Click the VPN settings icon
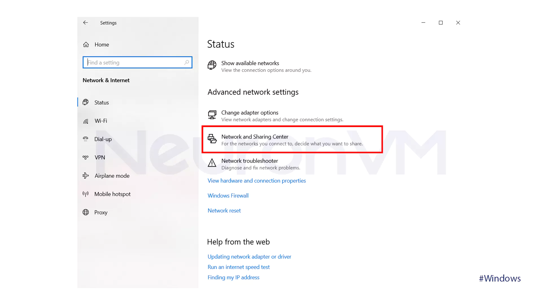This screenshot has width=542, height=305. click(x=86, y=157)
